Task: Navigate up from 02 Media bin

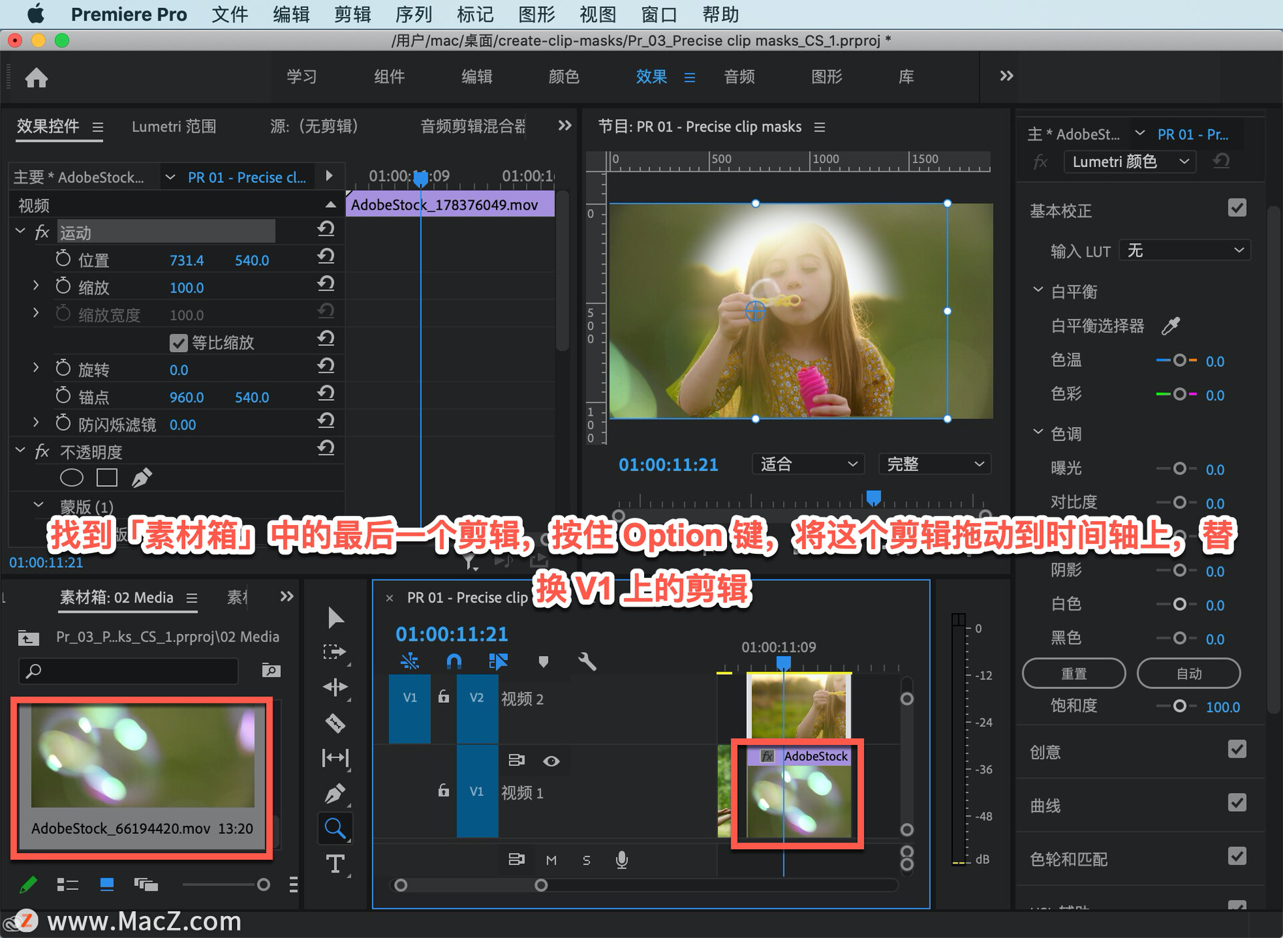Action: [x=28, y=637]
